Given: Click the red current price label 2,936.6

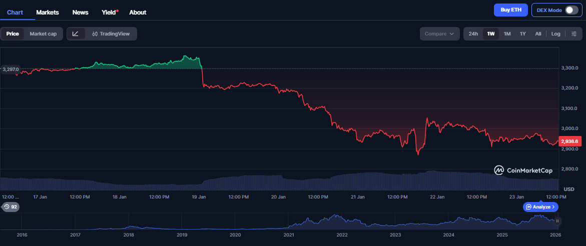Looking at the screenshot, I should [570, 141].
